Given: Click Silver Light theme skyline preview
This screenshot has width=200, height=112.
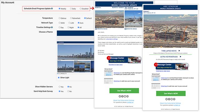Looking at the screenshot, I should (76, 52).
